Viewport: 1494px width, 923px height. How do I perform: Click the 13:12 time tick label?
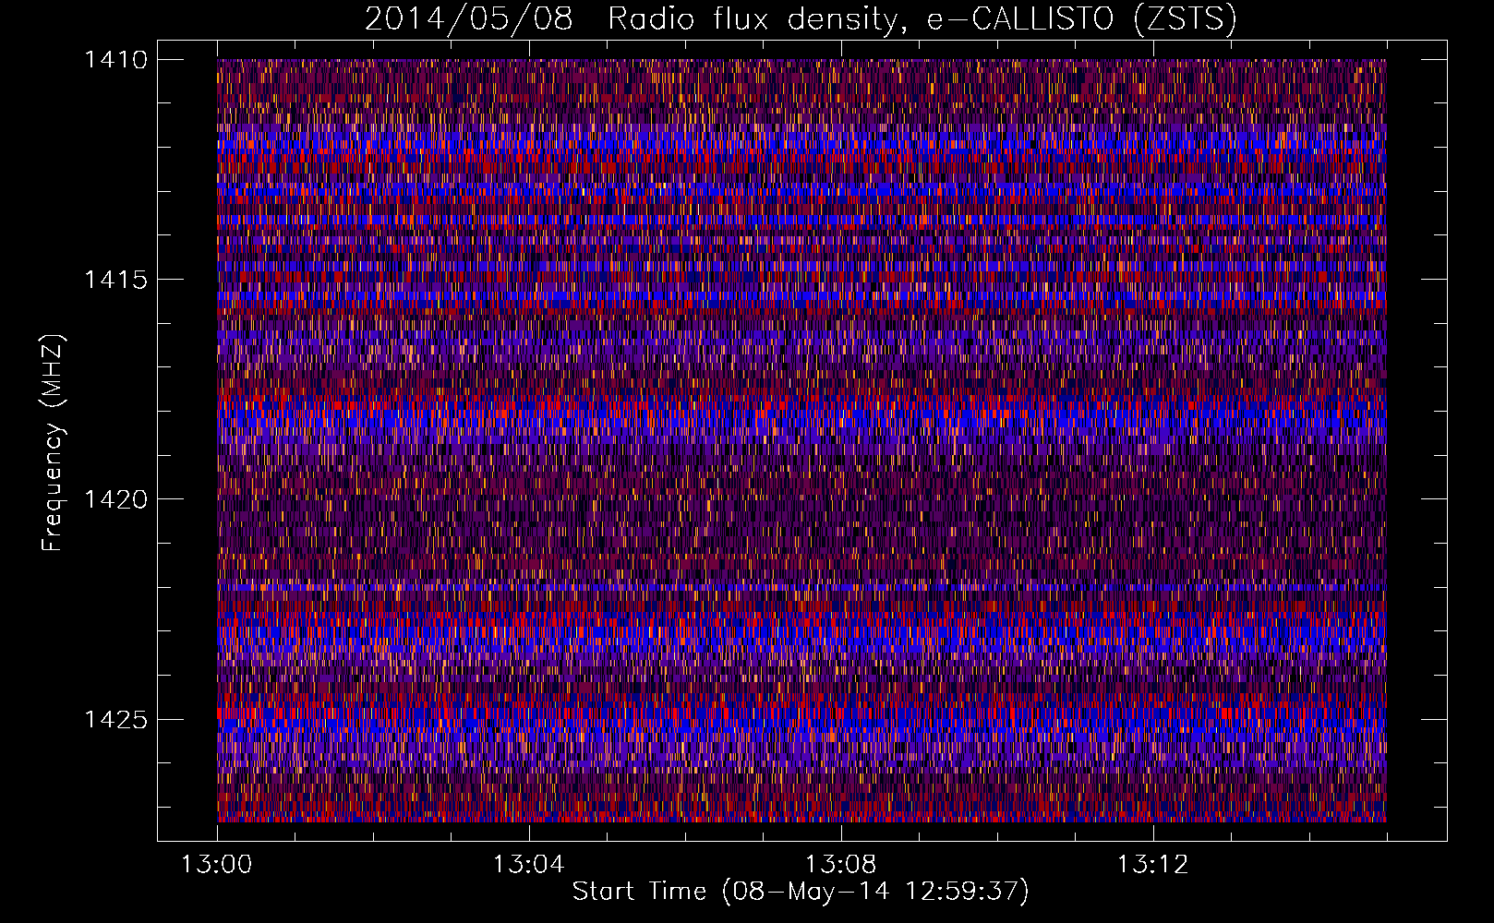tap(1153, 865)
